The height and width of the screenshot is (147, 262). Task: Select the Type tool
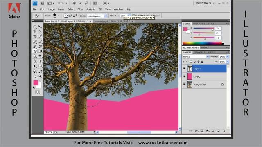click(x=40, y=61)
